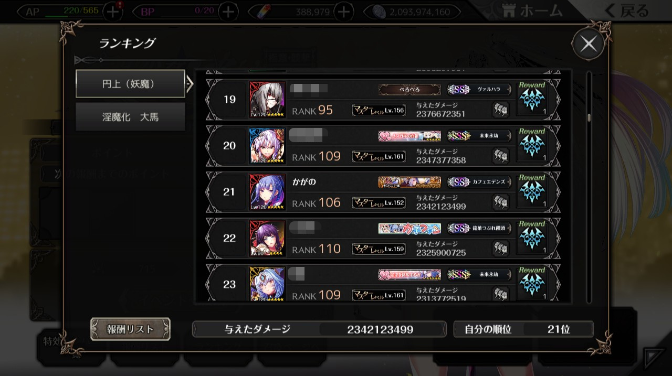The height and width of the screenshot is (376, 672).
Task: Add BP with the plus icon
Action: point(227,12)
